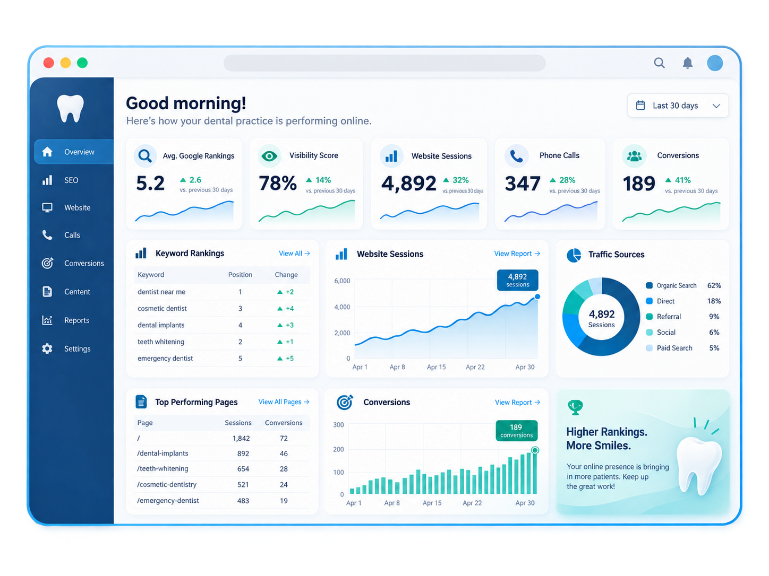Open the Conversions sidebar section
Image resolution: width=769 pixels, height=576 pixels.
coord(84,263)
